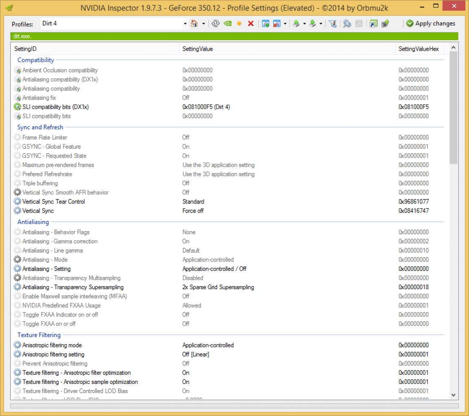
Task: Click the 0x081000F5 (Dirt 4) value
Action: [x=206, y=107]
